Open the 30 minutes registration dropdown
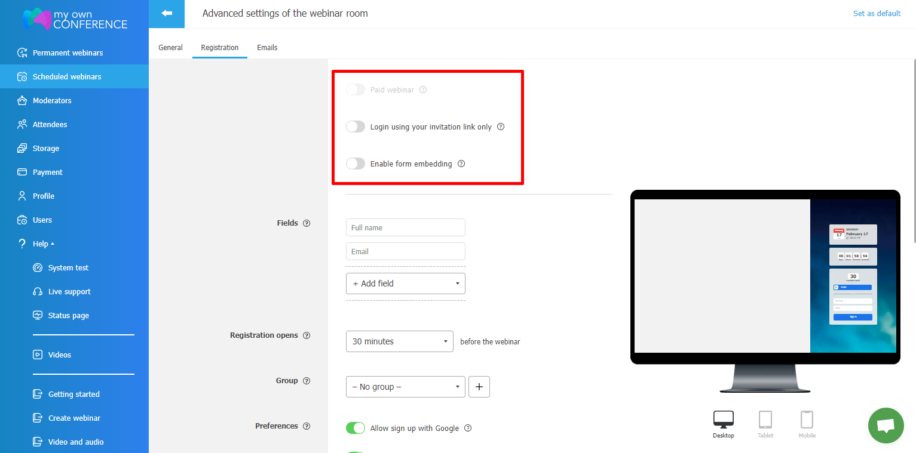The height and width of the screenshot is (453, 916). pyautogui.click(x=399, y=341)
